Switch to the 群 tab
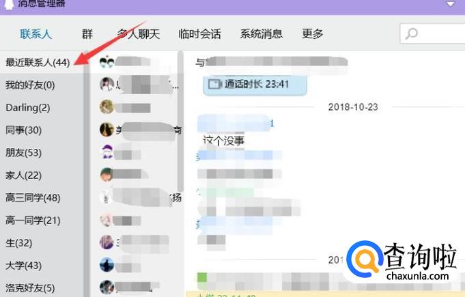 [x=87, y=33]
